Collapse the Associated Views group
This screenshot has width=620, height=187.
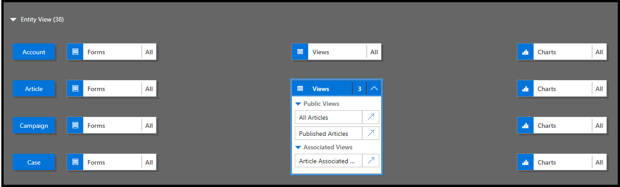298,148
